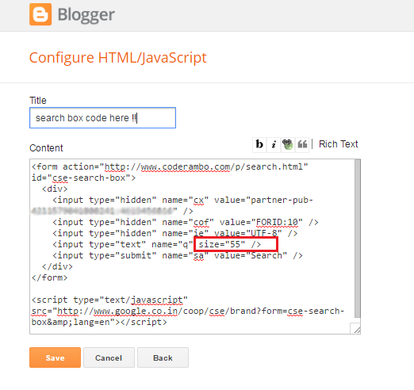The width and height of the screenshot is (414, 390).
Task: Toggle italic formatting in content toolbar
Action: click(x=274, y=144)
